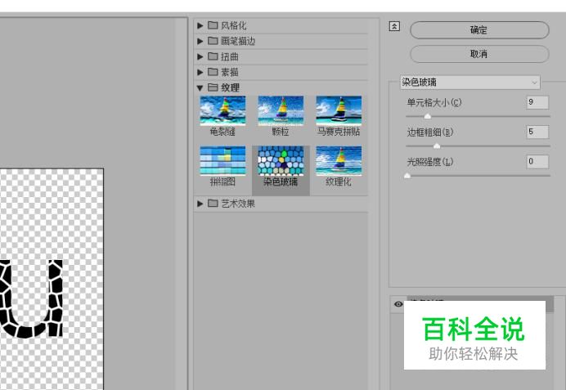This screenshot has height=390, width=566.
Task: Click the 扭曲 folder icon
Action: 213,56
